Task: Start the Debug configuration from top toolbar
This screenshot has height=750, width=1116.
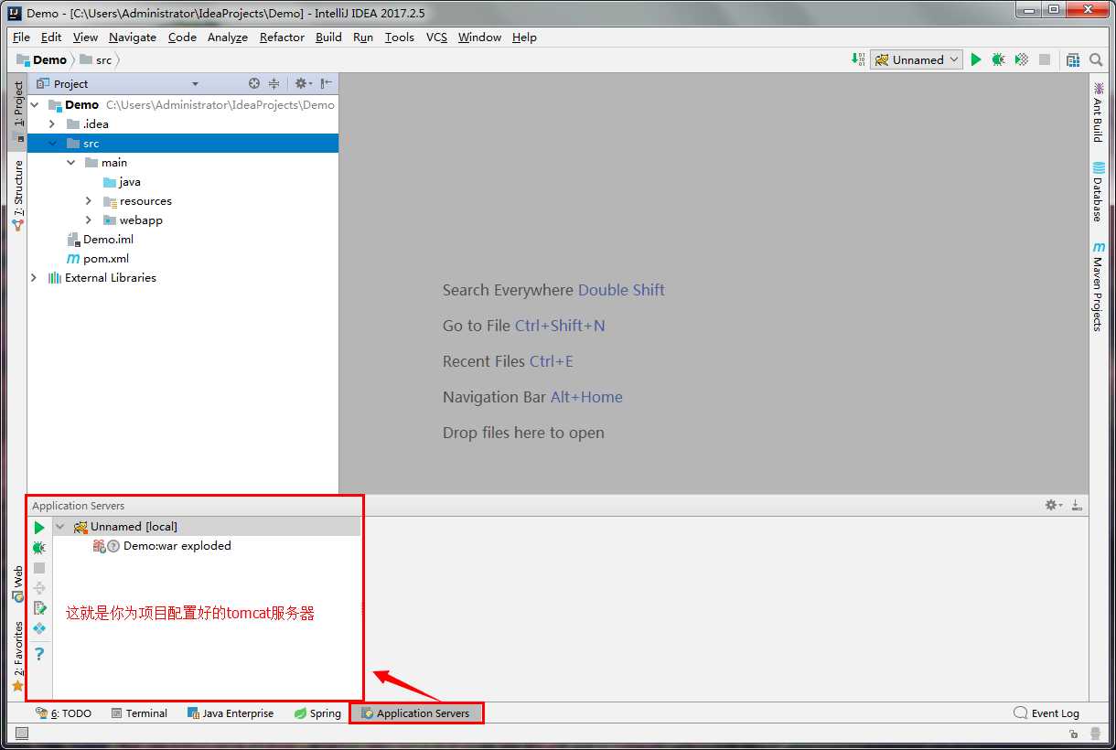Action: 998,59
